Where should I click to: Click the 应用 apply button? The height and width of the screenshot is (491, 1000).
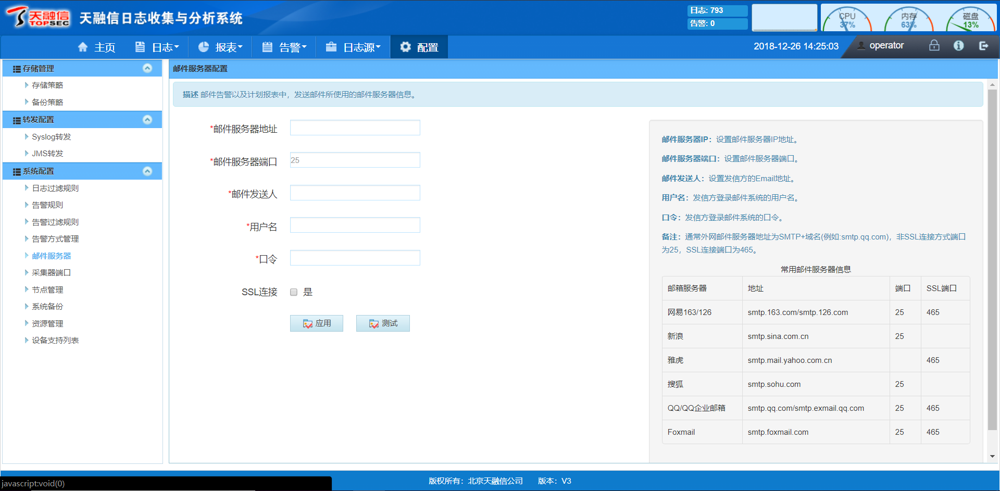tap(317, 323)
